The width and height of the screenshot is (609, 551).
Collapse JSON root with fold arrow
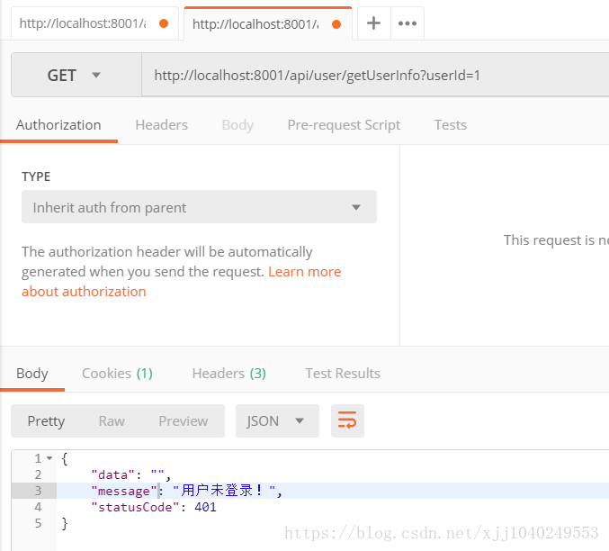point(49,458)
